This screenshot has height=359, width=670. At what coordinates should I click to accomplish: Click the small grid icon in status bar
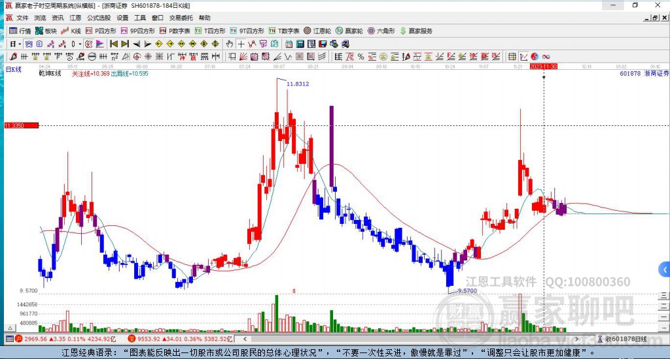point(9,339)
